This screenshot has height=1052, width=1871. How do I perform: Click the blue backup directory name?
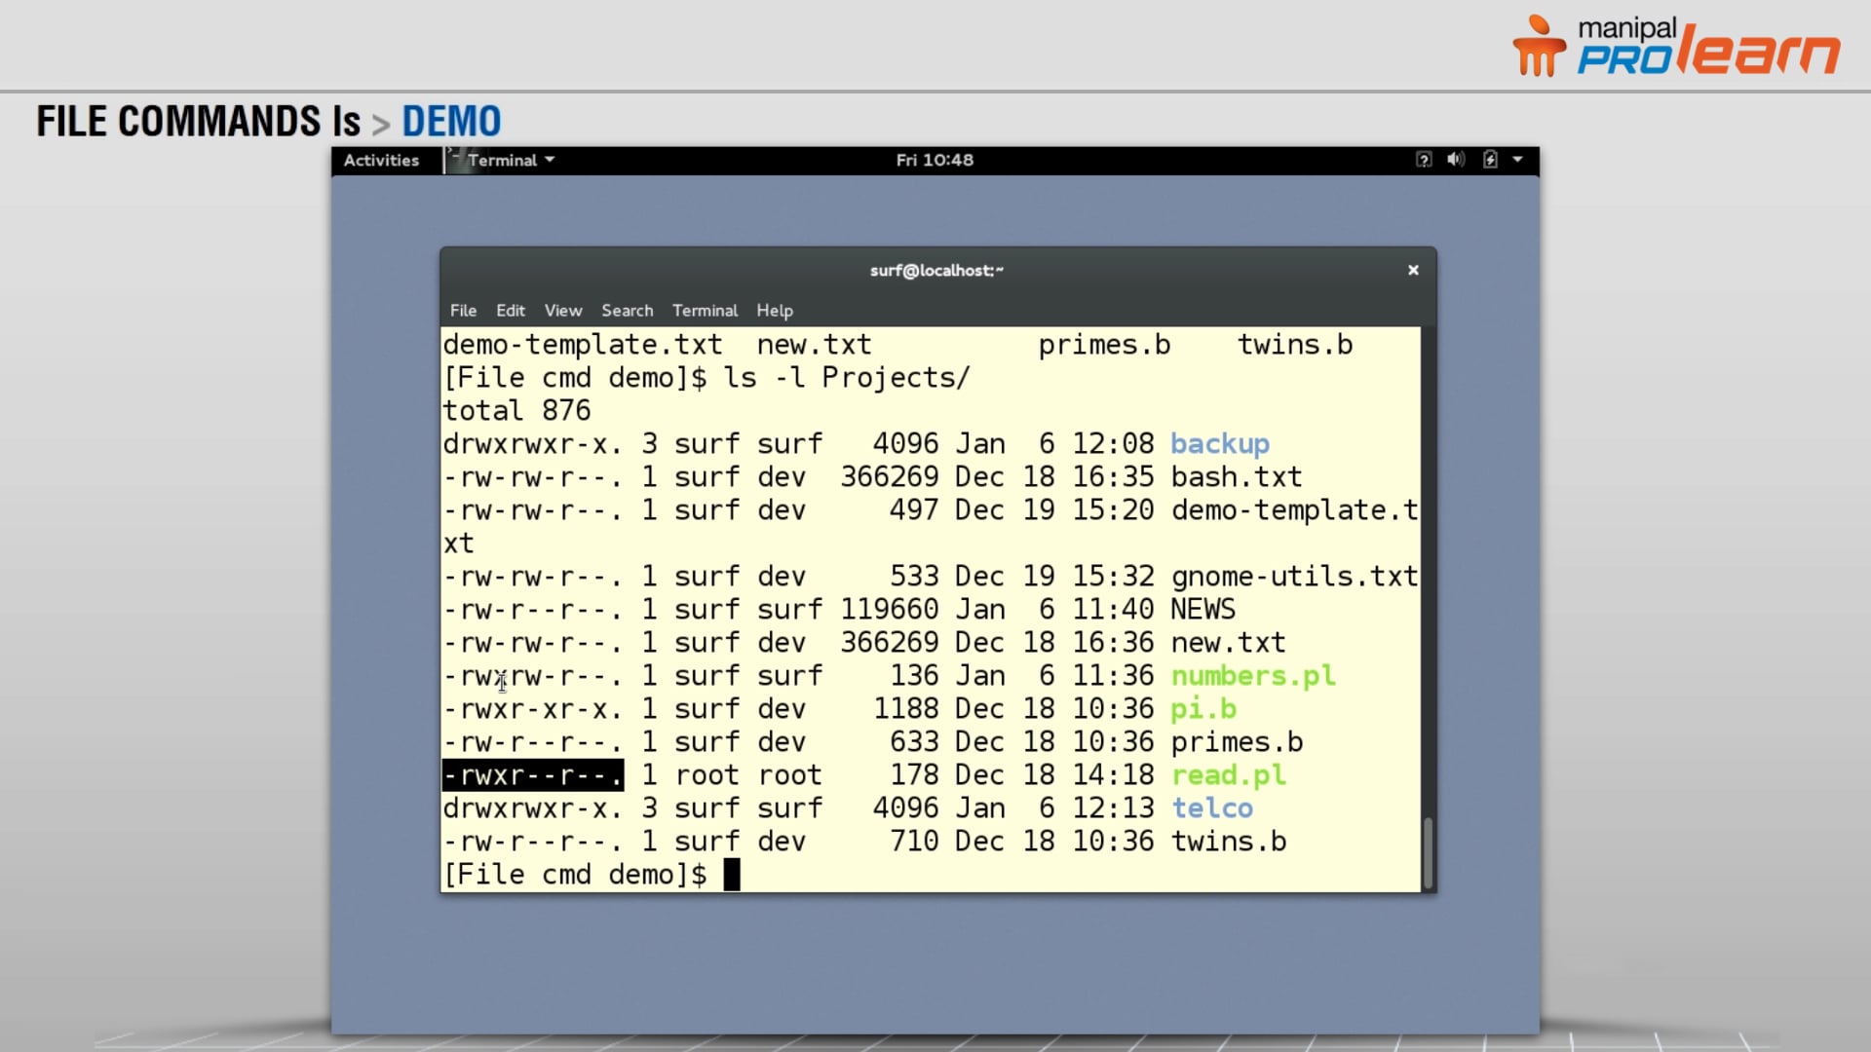pyautogui.click(x=1219, y=443)
